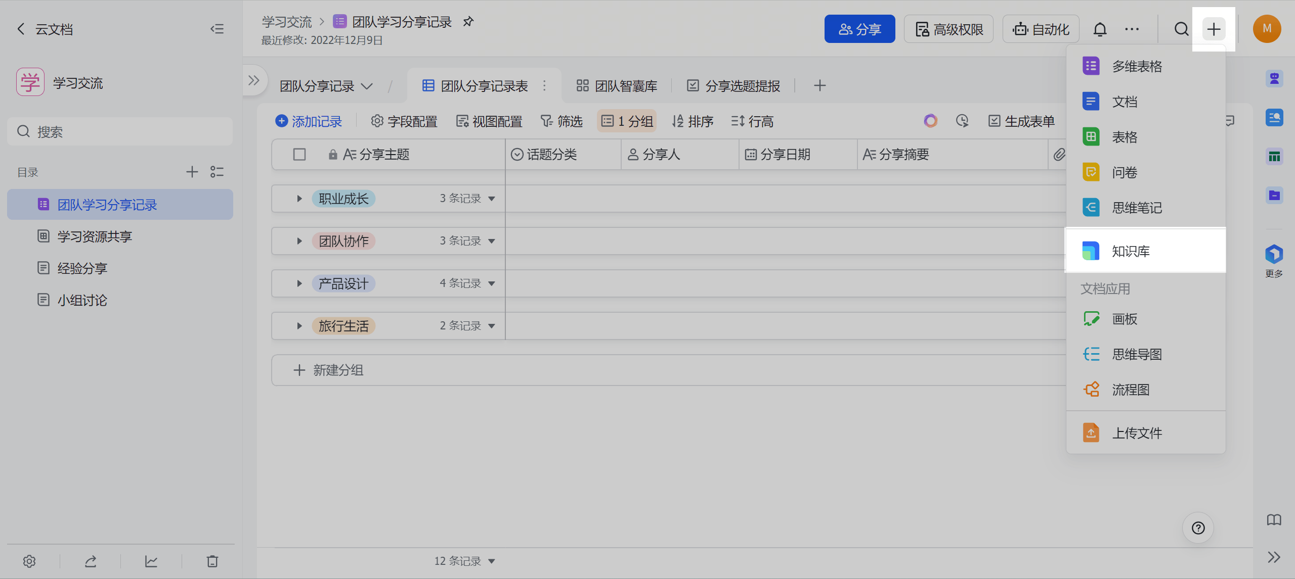
Task: Tick the select-all checkbox in table header
Action: point(299,155)
